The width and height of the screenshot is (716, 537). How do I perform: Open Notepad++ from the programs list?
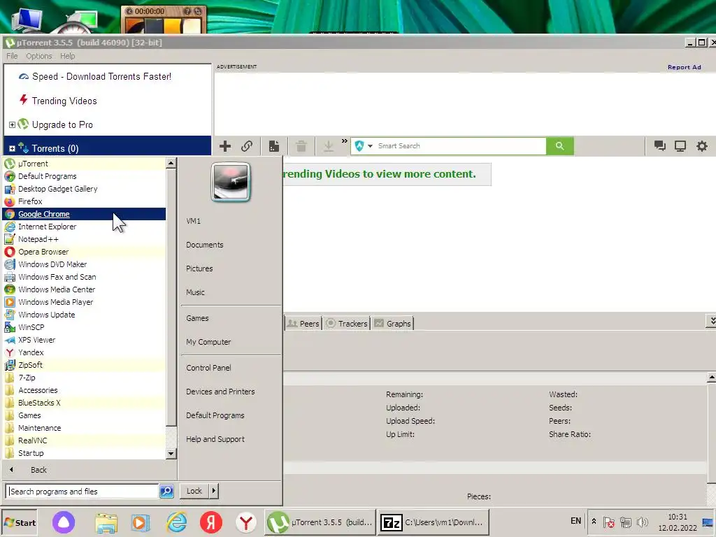click(84, 239)
